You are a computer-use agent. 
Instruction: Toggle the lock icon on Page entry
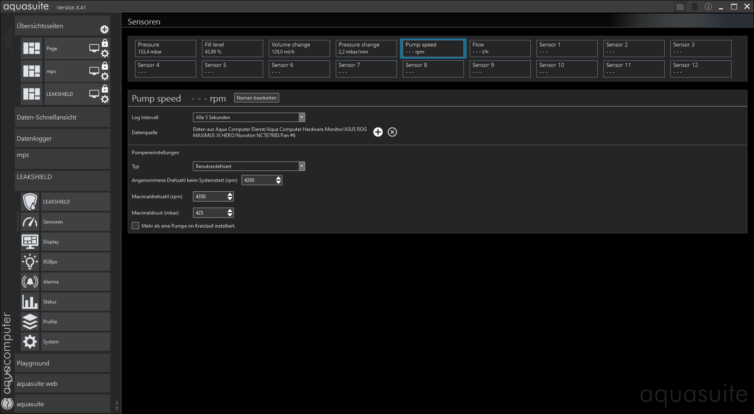(105, 43)
